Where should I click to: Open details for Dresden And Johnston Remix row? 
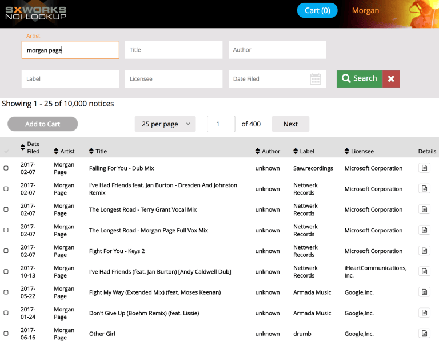[424, 189]
